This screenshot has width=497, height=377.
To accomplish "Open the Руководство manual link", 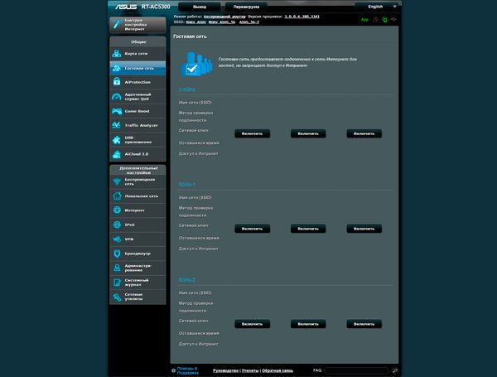I will 225,370.
